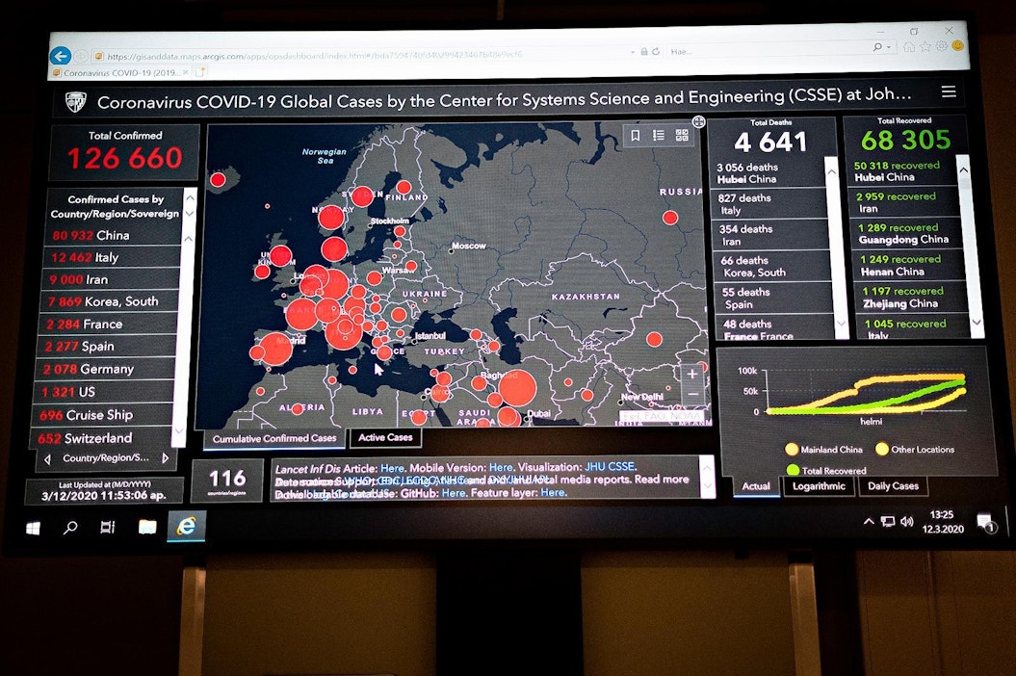Open the basemap gallery grid icon
The width and height of the screenshot is (1016, 676).
point(682,136)
